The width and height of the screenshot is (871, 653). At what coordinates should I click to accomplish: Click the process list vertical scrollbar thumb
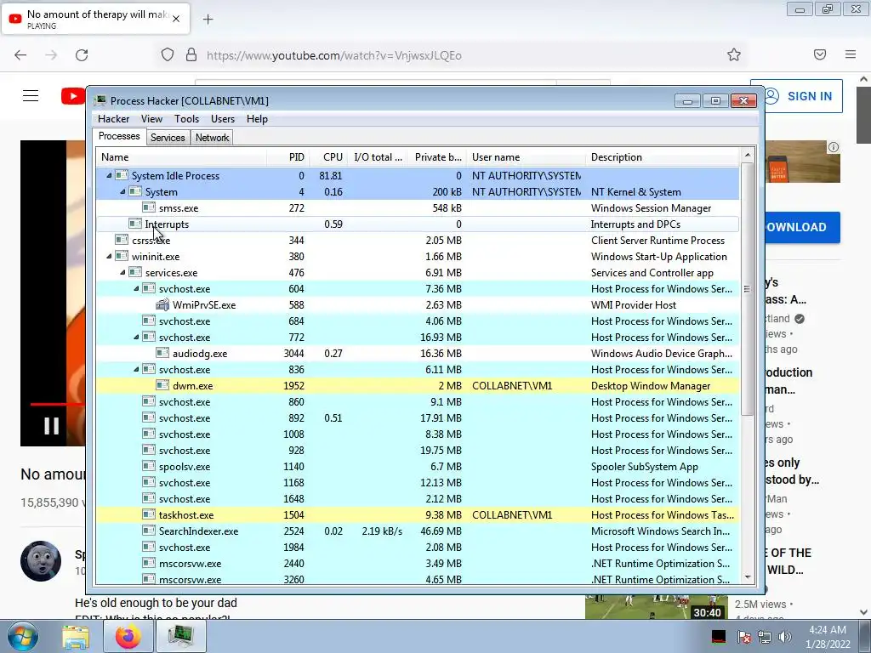pos(747,289)
